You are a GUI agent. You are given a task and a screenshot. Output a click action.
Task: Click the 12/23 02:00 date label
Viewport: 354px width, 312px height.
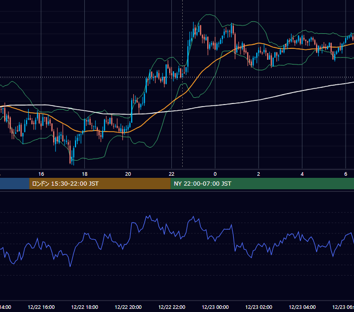click(259, 307)
